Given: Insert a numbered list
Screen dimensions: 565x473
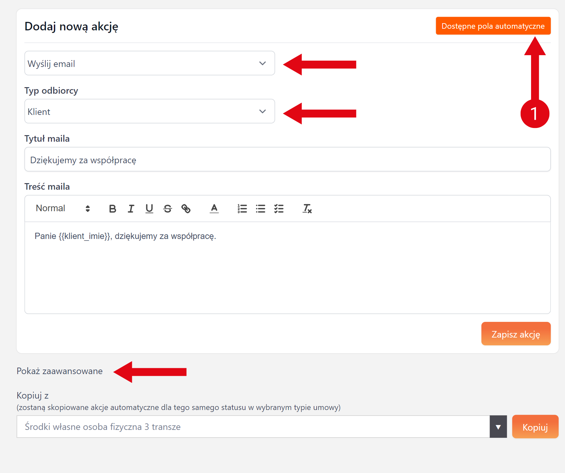Looking at the screenshot, I should pyautogui.click(x=242, y=209).
